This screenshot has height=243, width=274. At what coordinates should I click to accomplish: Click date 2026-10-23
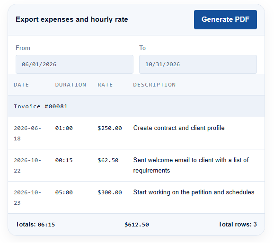click(x=27, y=198)
